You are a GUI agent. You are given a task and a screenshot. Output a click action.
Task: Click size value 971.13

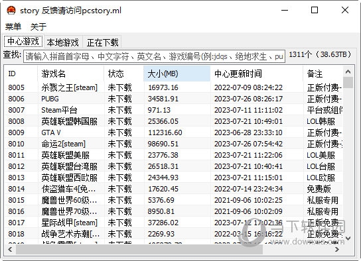coord(159,110)
